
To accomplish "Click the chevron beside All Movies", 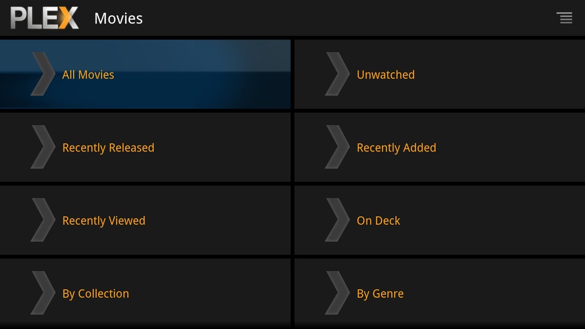I will click(43, 74).
